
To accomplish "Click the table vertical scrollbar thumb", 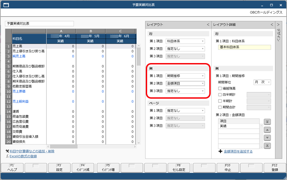I will pyautogui.click(x=139, y=56).
